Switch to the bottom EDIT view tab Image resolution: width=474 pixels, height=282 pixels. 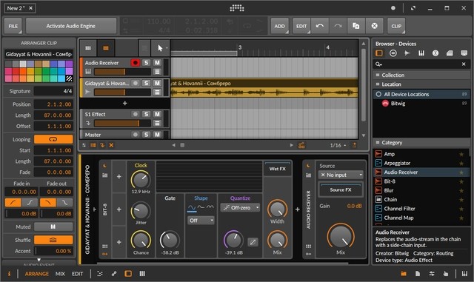point(77,274)
